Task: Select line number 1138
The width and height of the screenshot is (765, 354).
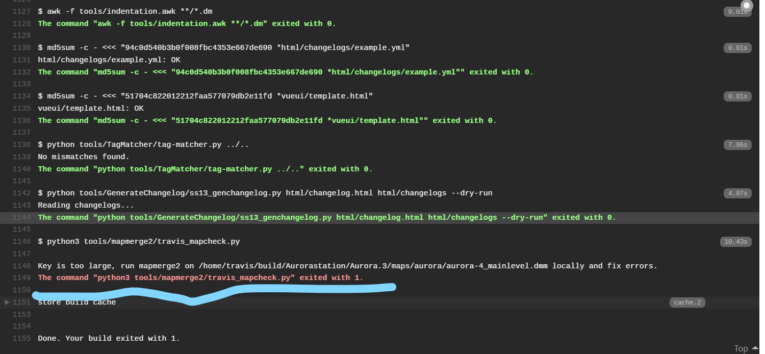Action: (x=21, y=145)
